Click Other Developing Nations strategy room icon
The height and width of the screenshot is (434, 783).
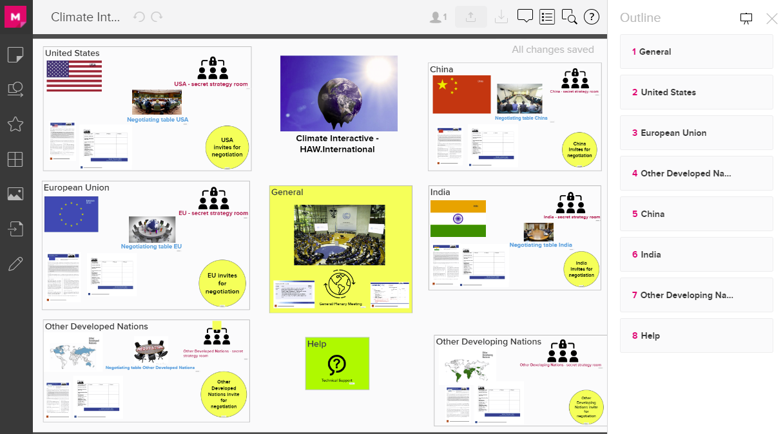[x=563, y=351]
